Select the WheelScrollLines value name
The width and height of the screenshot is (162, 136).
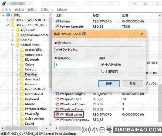tap(72, 109)
